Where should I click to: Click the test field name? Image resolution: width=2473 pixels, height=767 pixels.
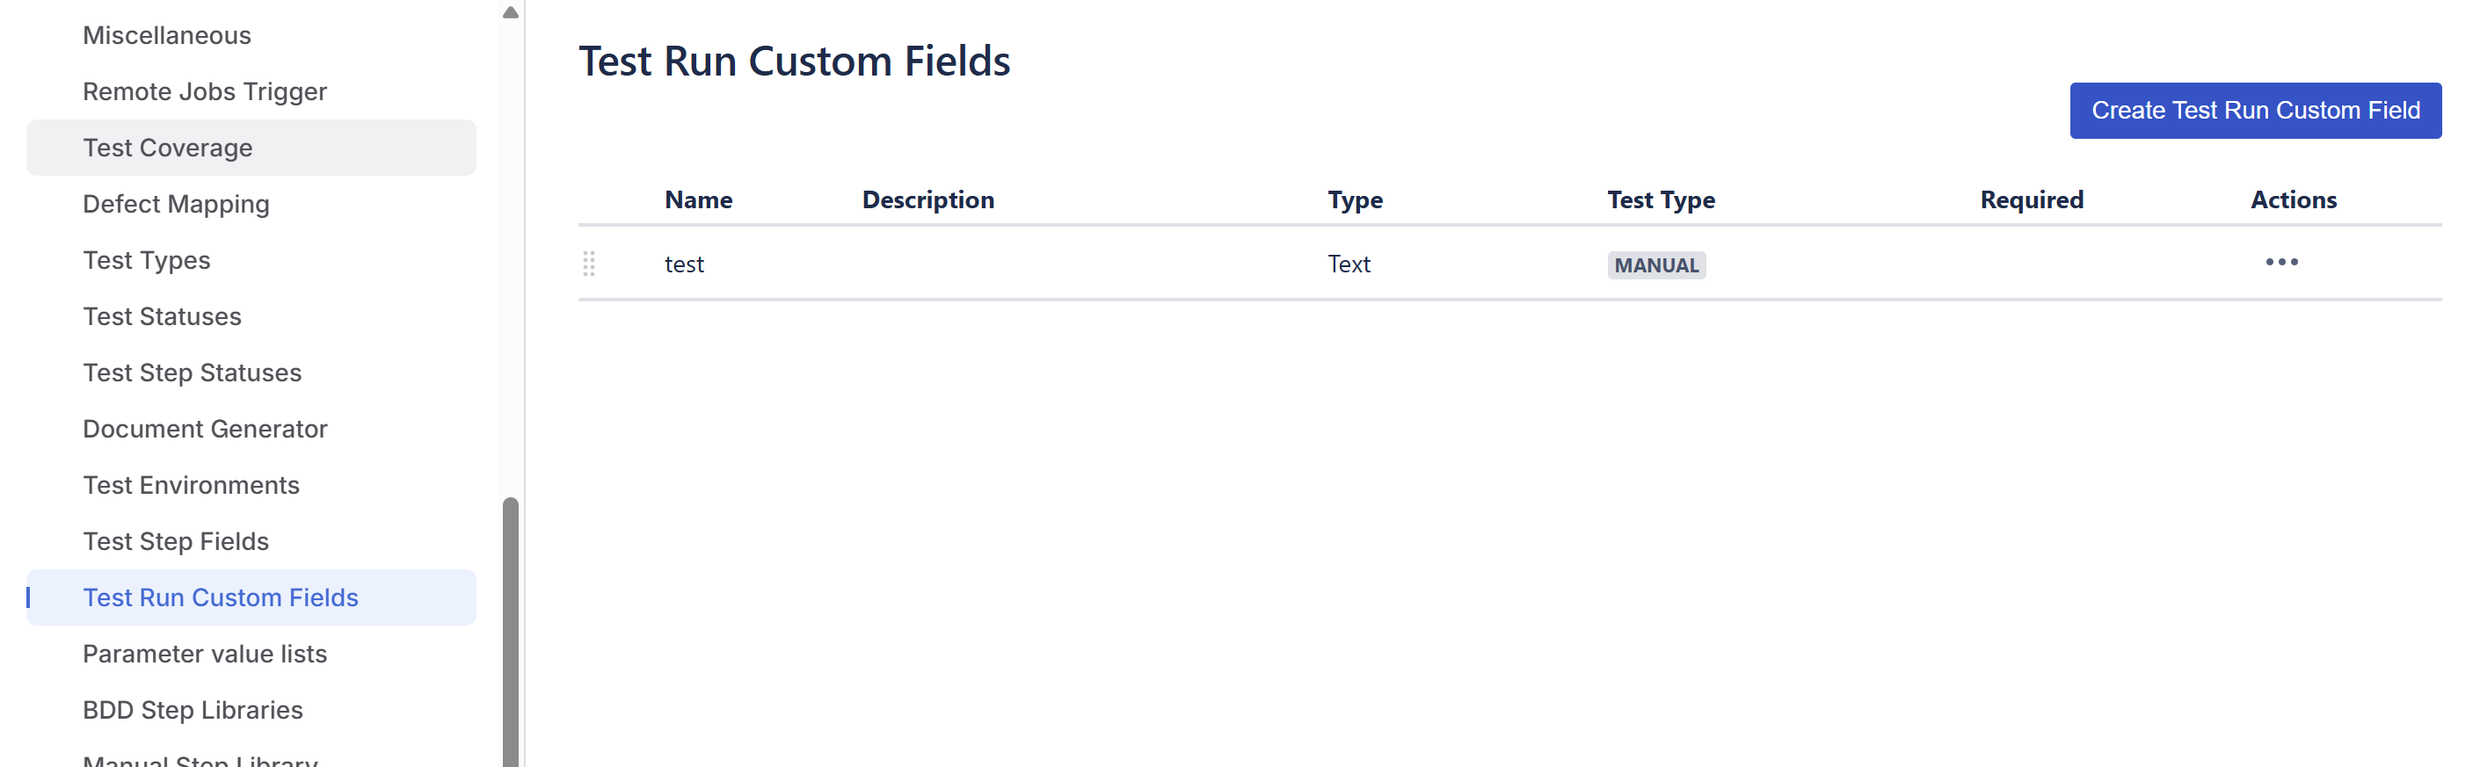coord(684,264)
